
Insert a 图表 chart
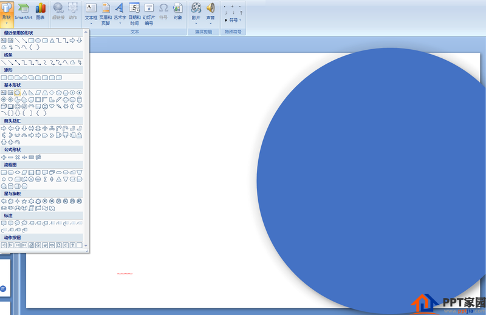click(x=40, y=12)
